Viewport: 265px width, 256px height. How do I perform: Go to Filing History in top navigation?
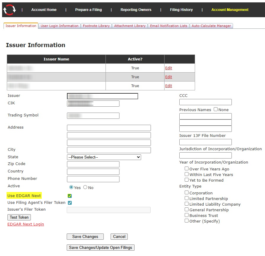(x=181, y=10)
